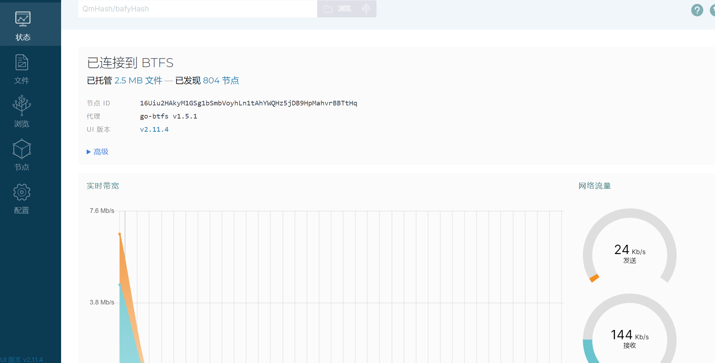Click the agent value go-btfs v1.5.1

(168, 116)
